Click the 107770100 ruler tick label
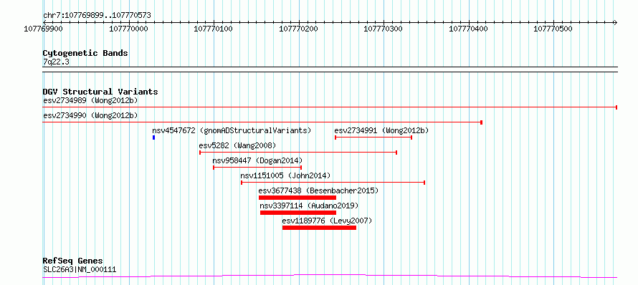 [x=213, y=29]
